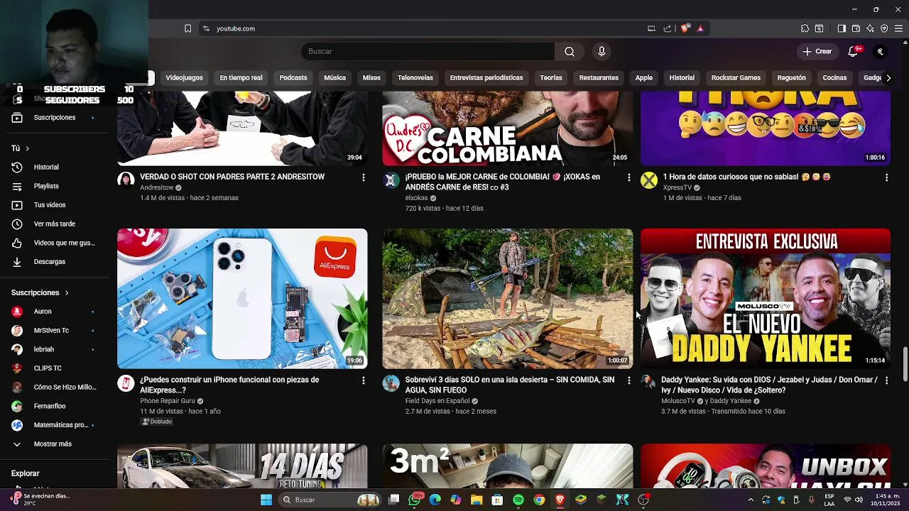Image resolution: width=909 pixels, height=511 pixels.
Task: Open Google Chrome from the taskbar
Action: (539, 500)
